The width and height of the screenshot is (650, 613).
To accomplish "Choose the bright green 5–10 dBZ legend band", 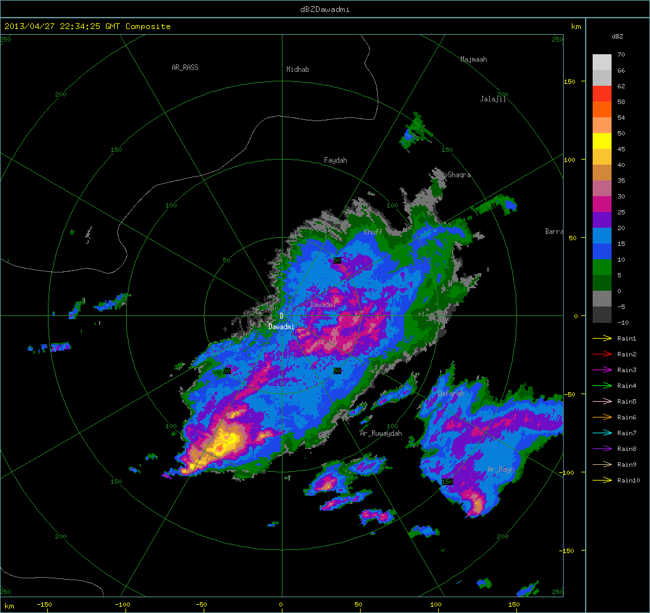I will click(602, 267).
